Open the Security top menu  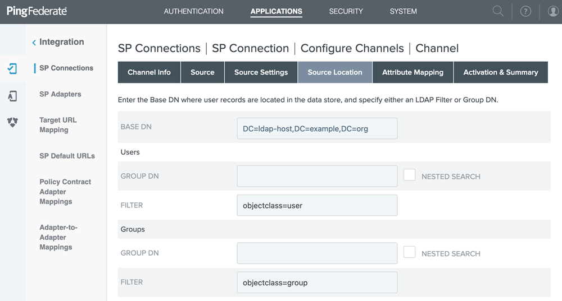(x=346, y=11)
